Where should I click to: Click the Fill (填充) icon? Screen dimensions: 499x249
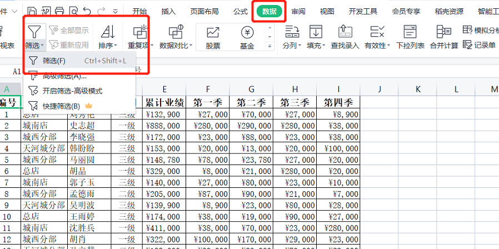(316, 31)
